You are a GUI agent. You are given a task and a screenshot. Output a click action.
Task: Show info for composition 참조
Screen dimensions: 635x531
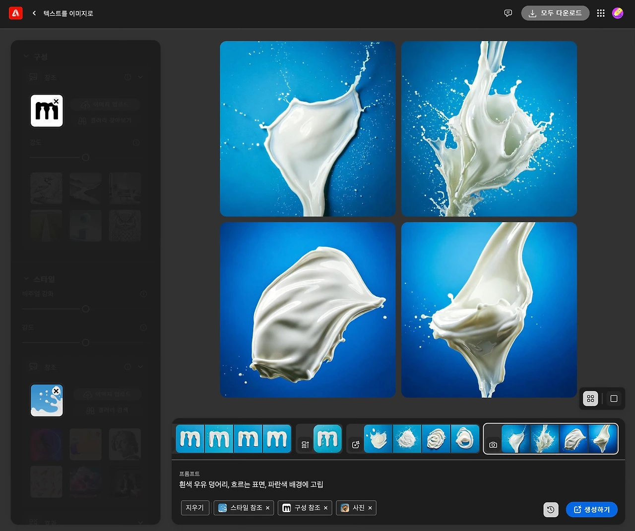point(127,77)
